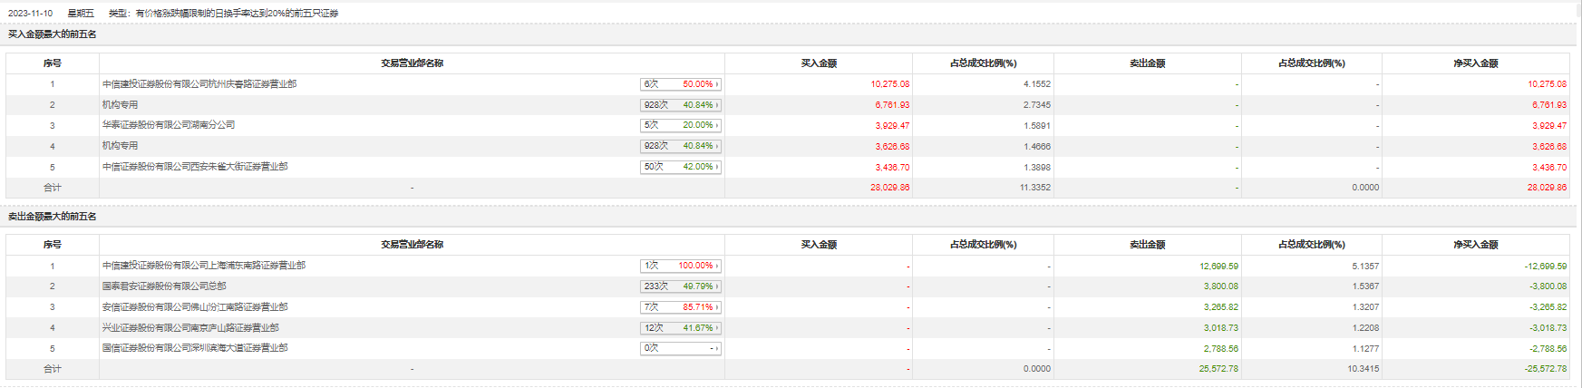Click 国信证券深圳滨海大道证券营业部 name
The height and width of the screenshot is (388, 1582).
tap(194, 348)
